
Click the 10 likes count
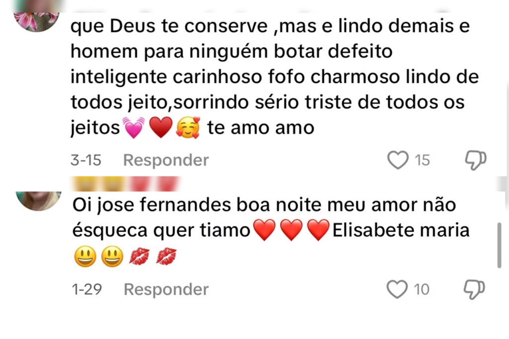(x=422, y=289)
